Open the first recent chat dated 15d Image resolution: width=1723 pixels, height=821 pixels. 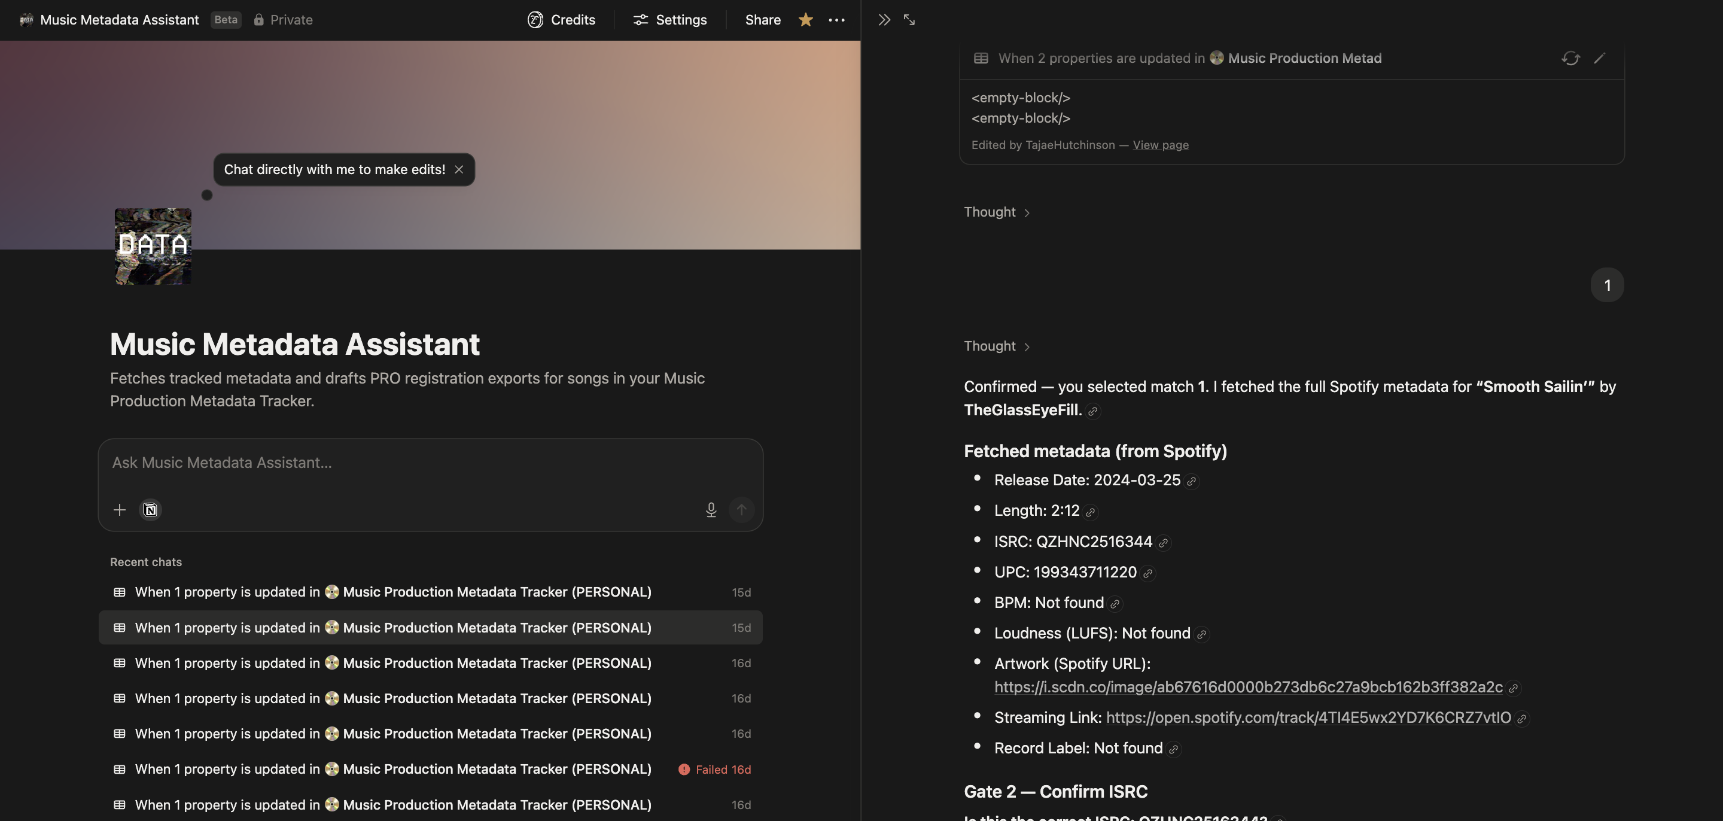click(430, 592)
